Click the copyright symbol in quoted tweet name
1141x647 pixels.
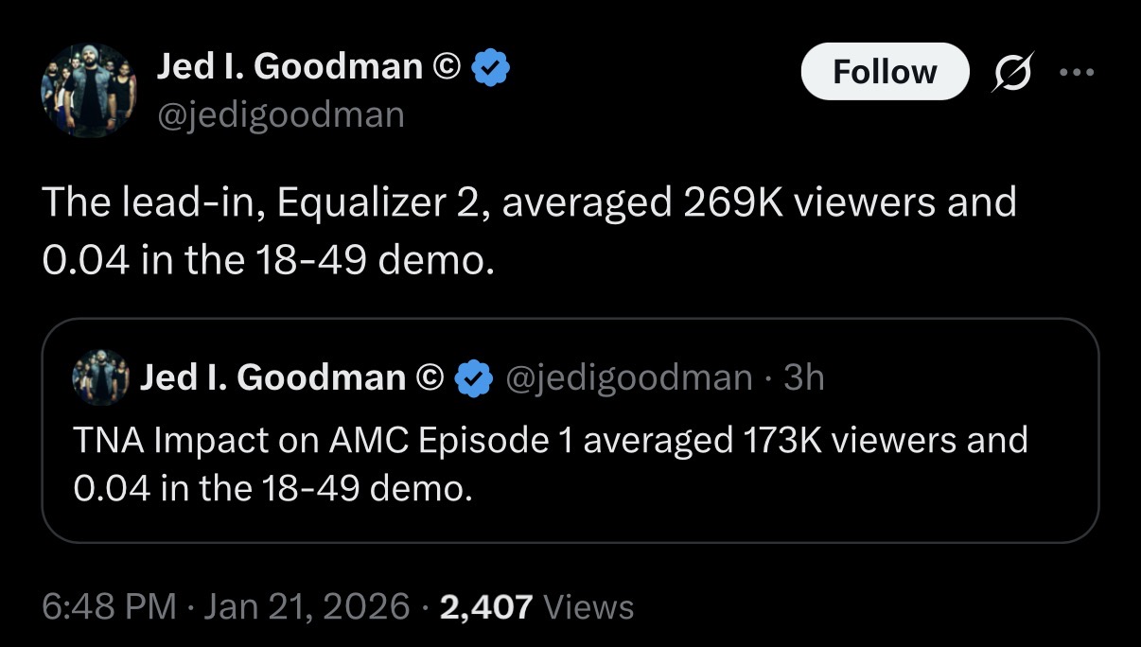pos(429,377)
